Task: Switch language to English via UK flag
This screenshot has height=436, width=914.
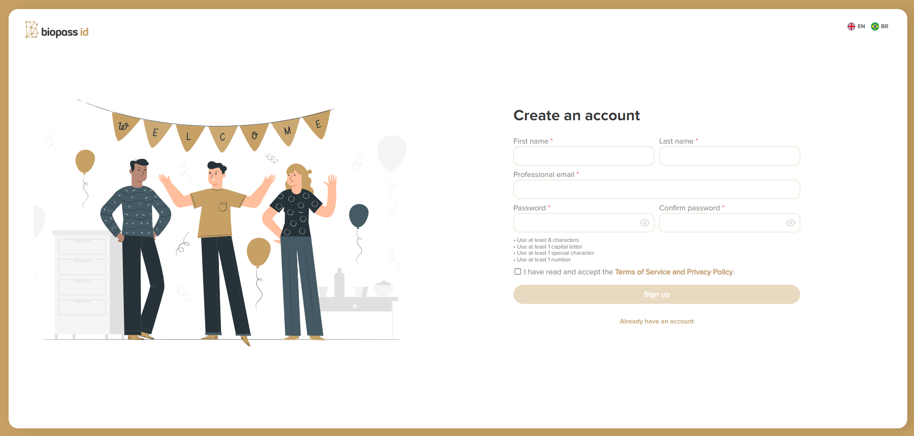Action: (851, 26)
